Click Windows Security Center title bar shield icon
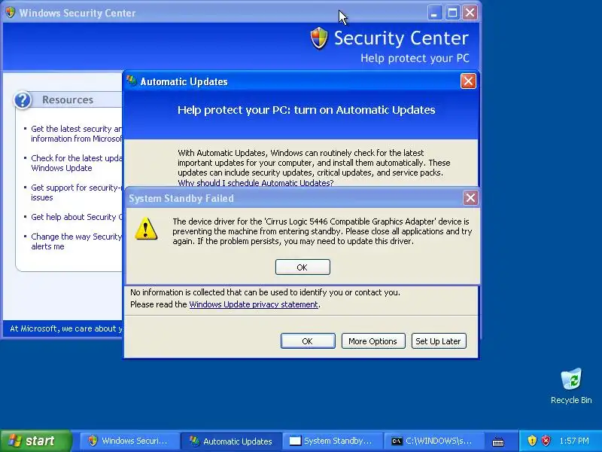 11,12
